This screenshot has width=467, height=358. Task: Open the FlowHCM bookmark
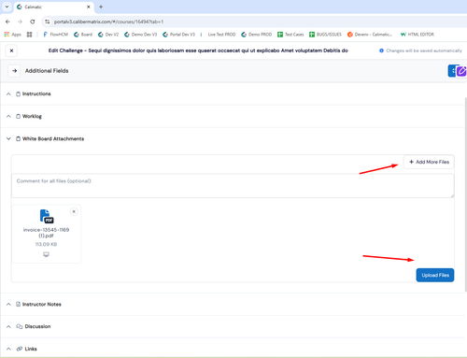point(55,35)
